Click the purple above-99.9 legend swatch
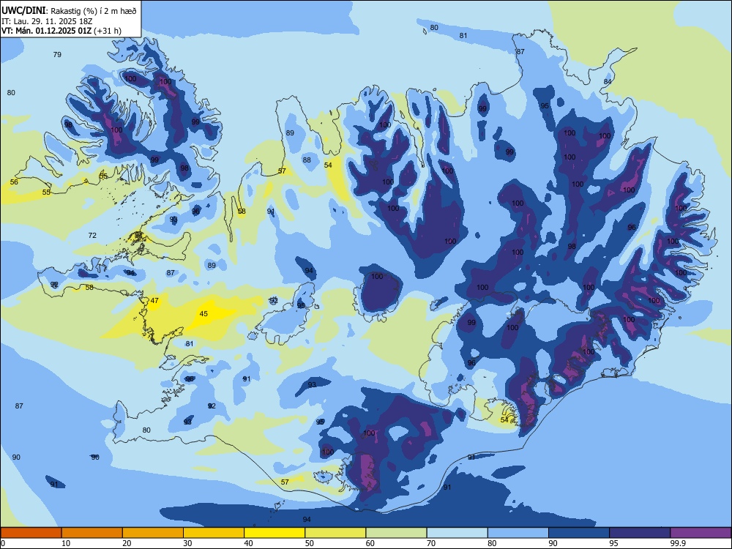 coord(701,533)
